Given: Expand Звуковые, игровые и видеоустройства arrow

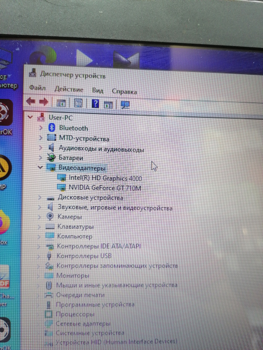Looking at the screenshot, I should pos(39,207).
